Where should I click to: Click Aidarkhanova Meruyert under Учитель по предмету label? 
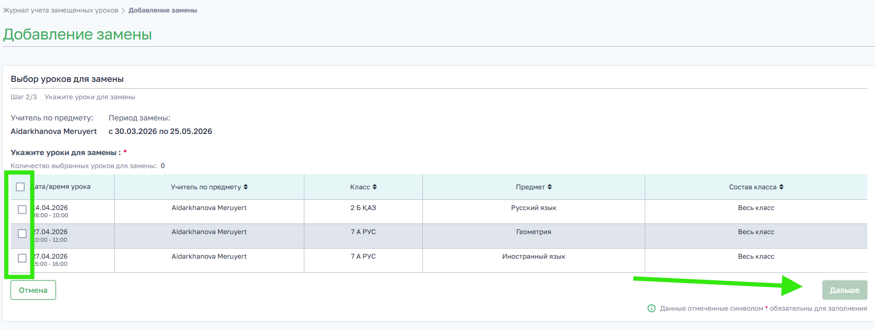click(x=54, y=131)
